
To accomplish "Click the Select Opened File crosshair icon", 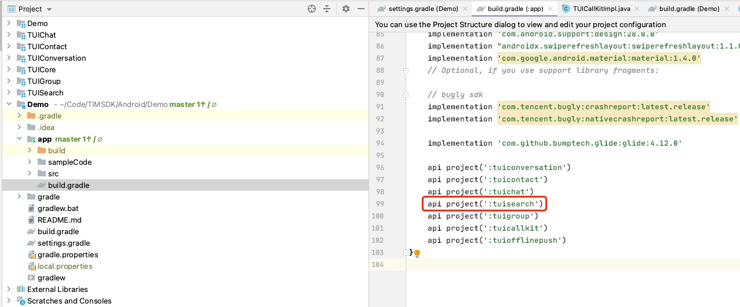I will [312, 9].
